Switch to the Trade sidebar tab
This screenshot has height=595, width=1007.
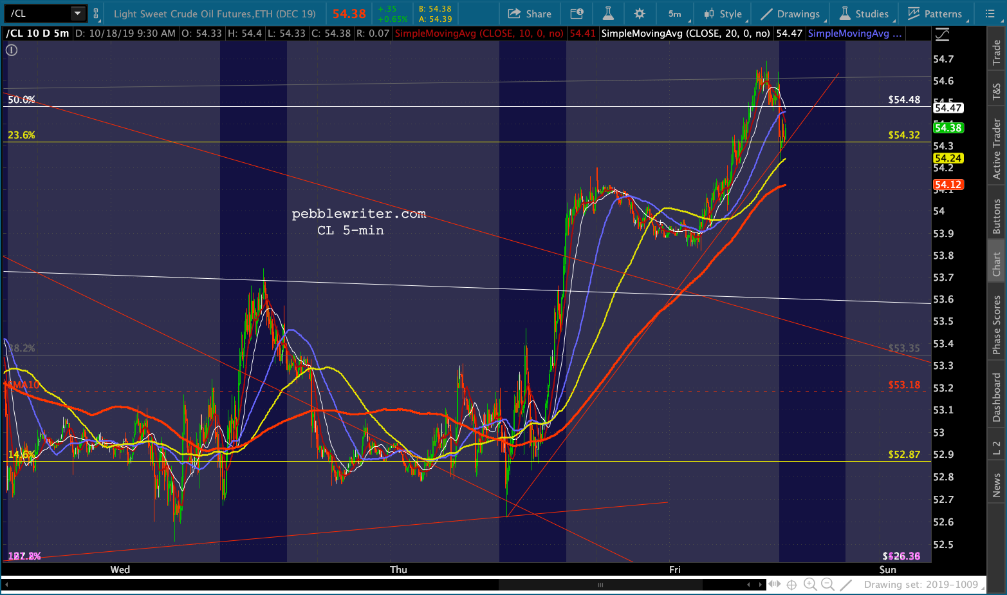coord(996,53)
